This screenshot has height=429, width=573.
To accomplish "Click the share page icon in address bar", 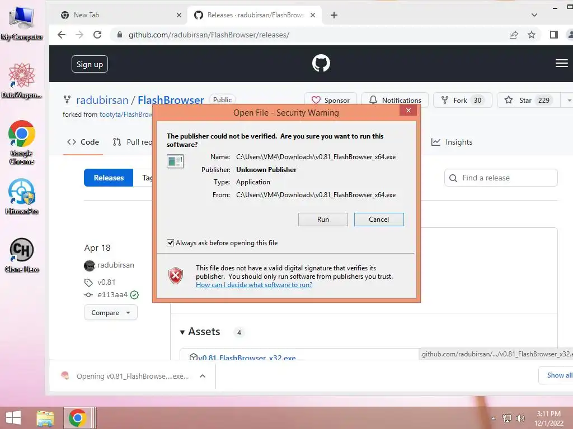I will tap(514, 35).
